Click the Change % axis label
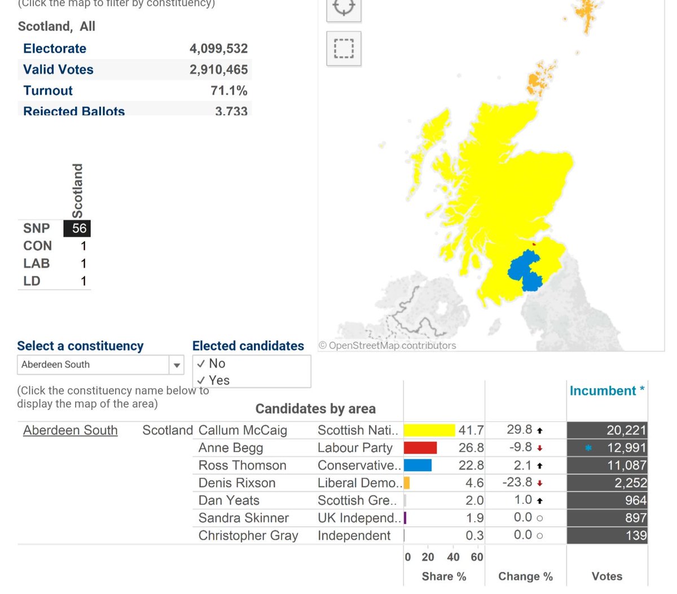 525,576
